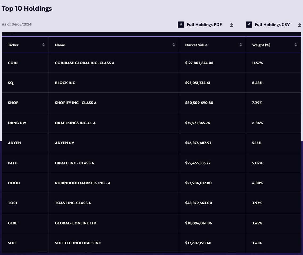The height and width of the screenshot is (255, 303).
Task: Click ROBINHOOD MARKETS INC - A name
Action: click(83, 183)
